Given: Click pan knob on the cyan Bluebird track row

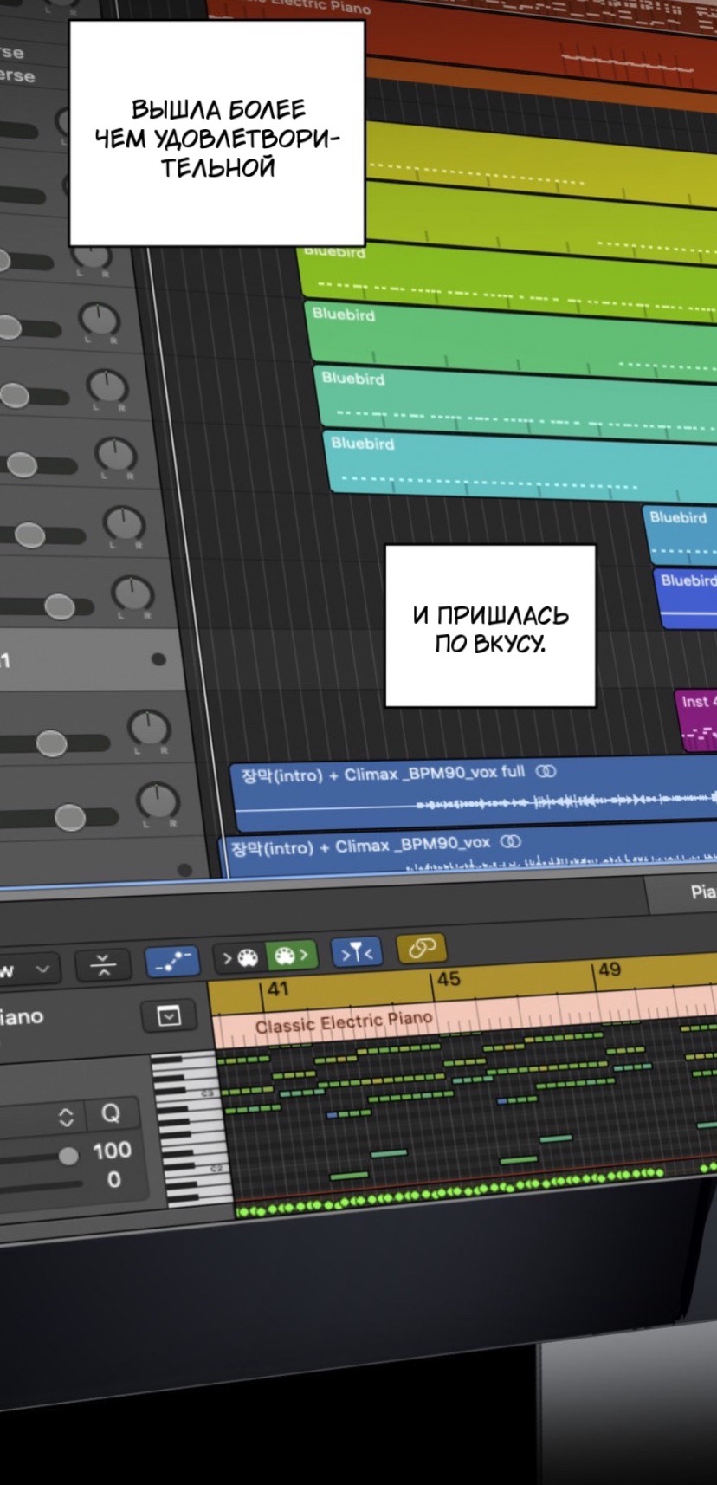Looking at the screenshot, I should click(115, 455).
